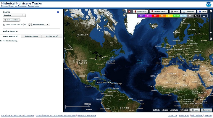The width and height of the screenshot is (213, 118).
Task: Click the County Strikes pushpin button
Action: pos(159,12)
